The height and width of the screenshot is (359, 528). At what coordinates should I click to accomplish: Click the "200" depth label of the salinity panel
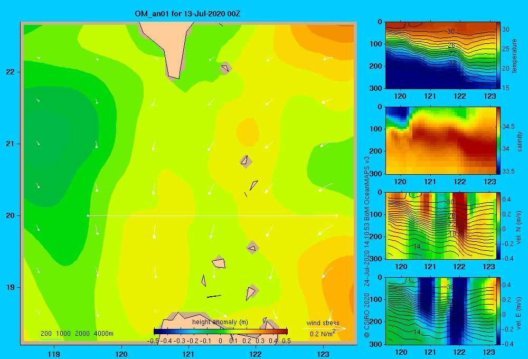[x=376, y=151]
